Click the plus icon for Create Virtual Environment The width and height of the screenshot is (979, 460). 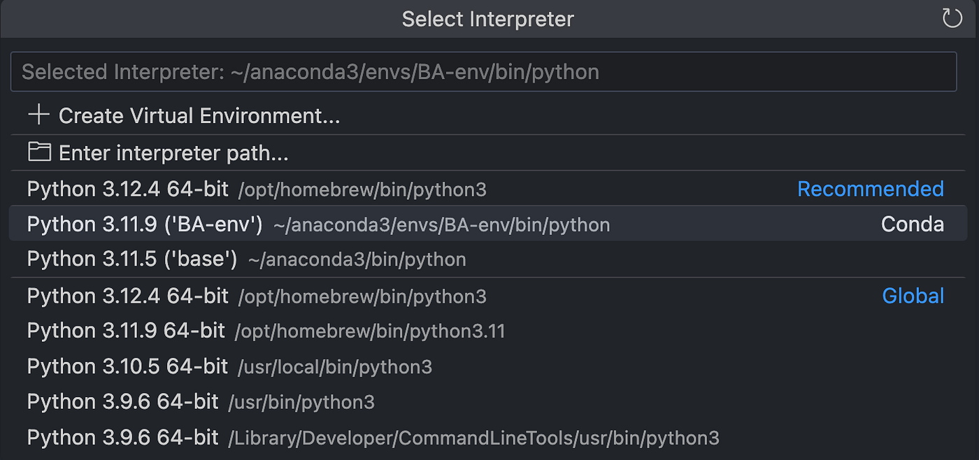tap(39, 115)
